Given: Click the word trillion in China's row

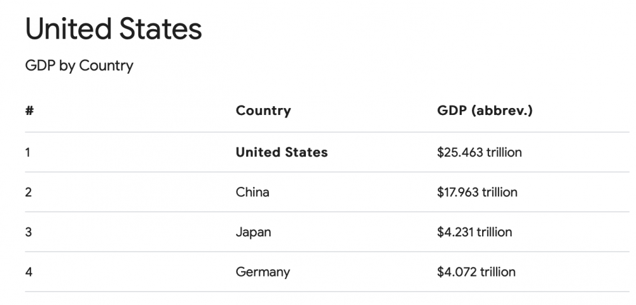Looking at the screenshot, I should click(x=500, y=192).
